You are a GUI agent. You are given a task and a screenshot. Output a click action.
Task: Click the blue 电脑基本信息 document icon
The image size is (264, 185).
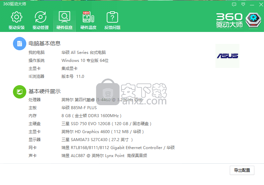tap(20, 44)
